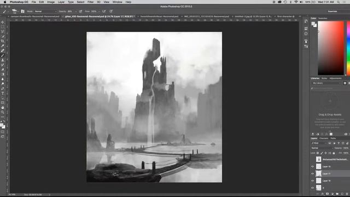Image resolution: width=350 pixels, height=197 pixels.
Task: Add a layer mask at panel bottom
Action: (x=327, y=194)
